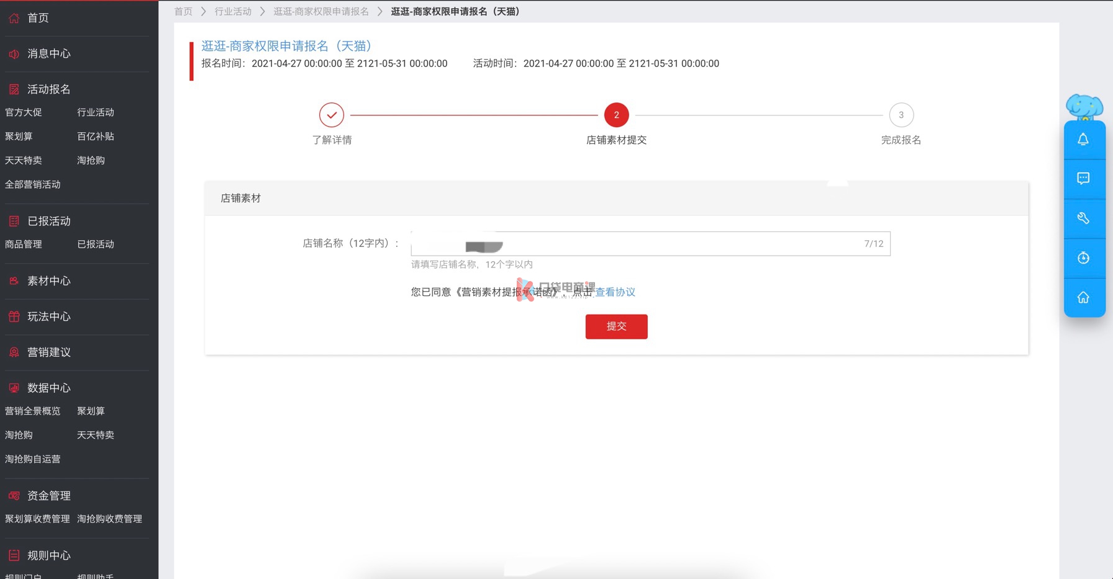
Task: Open 天天特卖 under 活动报名
Action: pyautogui.click(x=24, y=161)
